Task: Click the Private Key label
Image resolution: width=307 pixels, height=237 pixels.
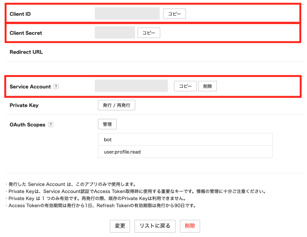Action: pos(24,105)
